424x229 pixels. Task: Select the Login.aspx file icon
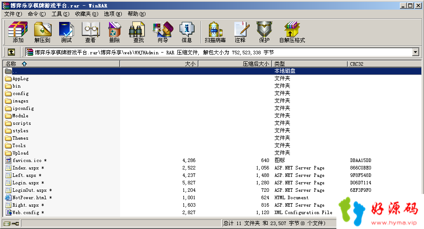click(8, 183)
